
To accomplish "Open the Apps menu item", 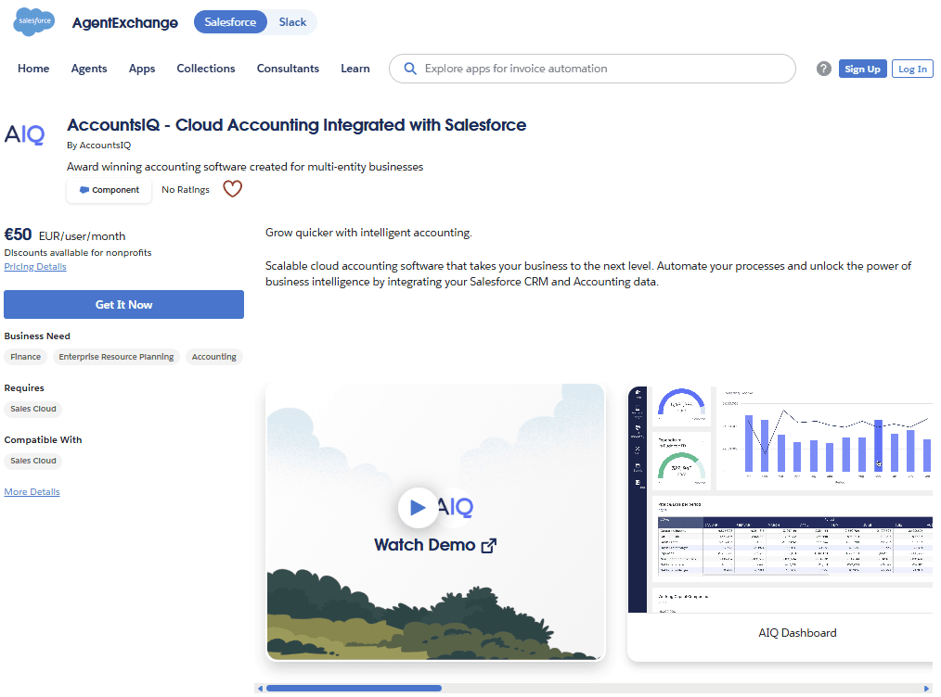I will (142, 69).
